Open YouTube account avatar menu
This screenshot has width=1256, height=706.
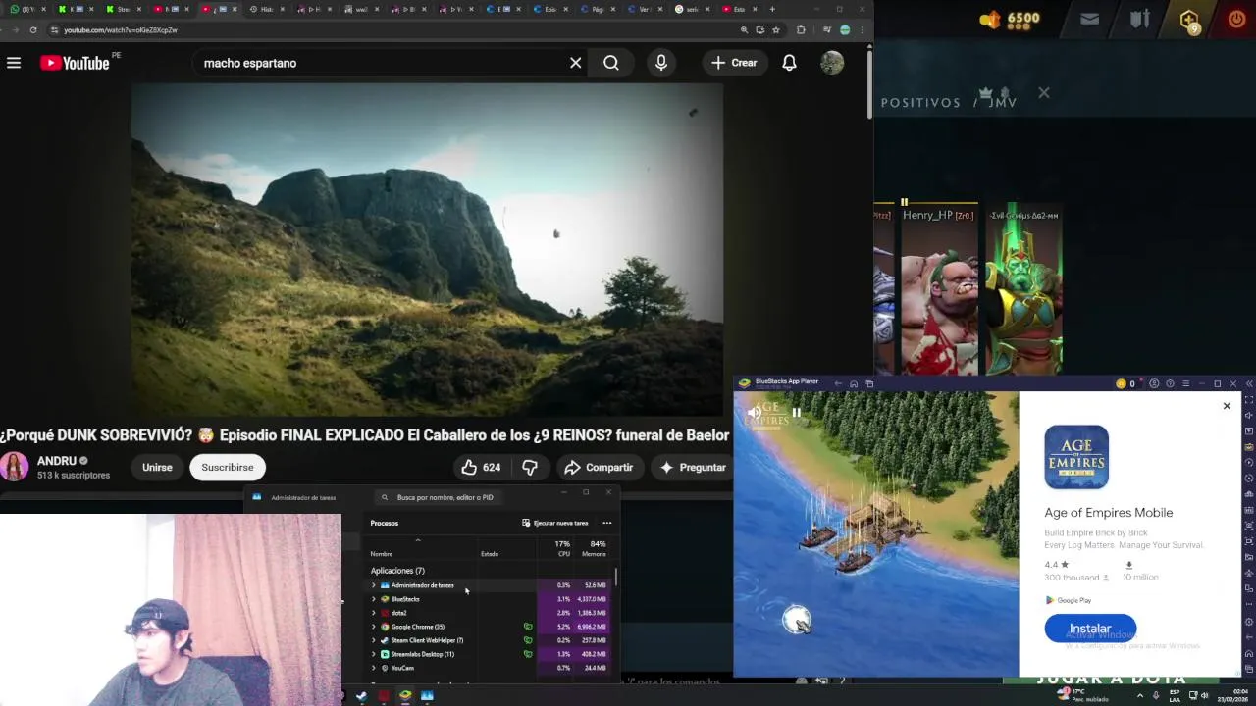coord(832,63)
